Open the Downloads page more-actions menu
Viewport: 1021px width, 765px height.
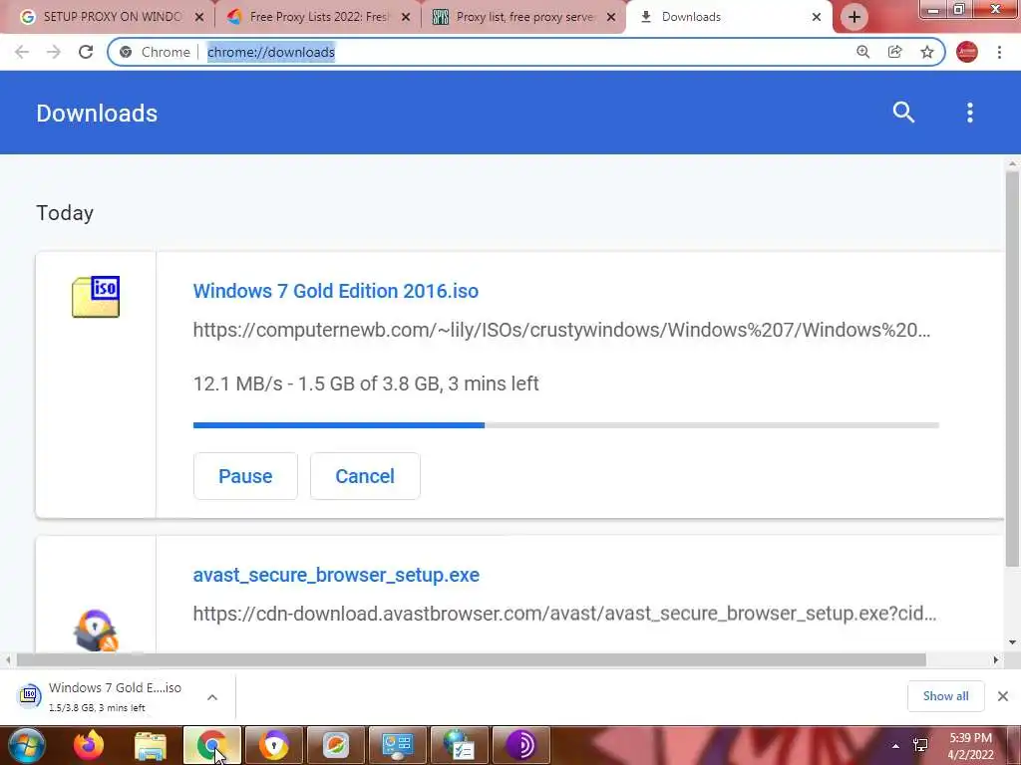(970, 113)
